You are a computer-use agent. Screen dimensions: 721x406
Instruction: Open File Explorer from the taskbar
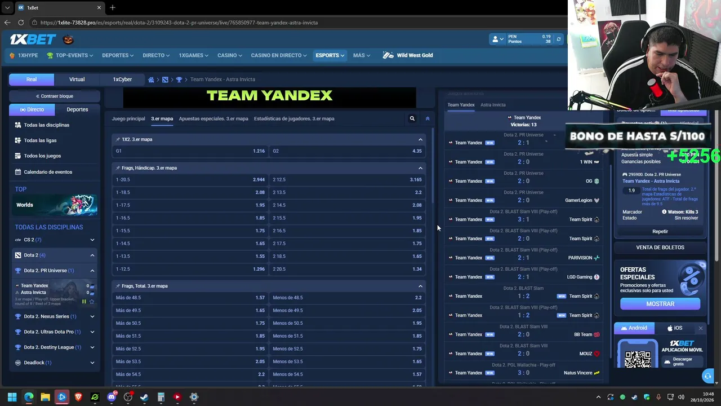(45, 397)
